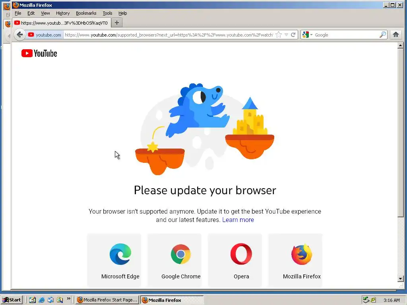Bookmark this page with the star icon
Screen dimensions: 407x305
pos(279,35)
